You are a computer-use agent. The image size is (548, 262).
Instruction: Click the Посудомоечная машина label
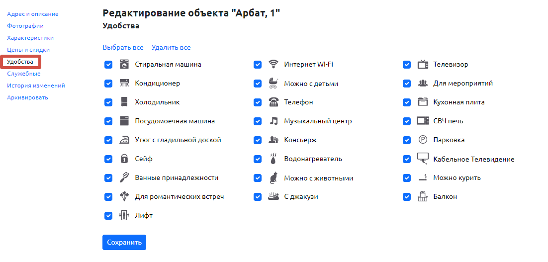click(175, 121)
